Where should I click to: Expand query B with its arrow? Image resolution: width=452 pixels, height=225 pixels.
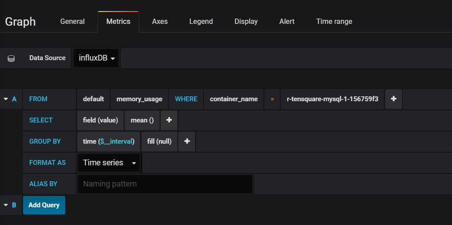point(6,205)
